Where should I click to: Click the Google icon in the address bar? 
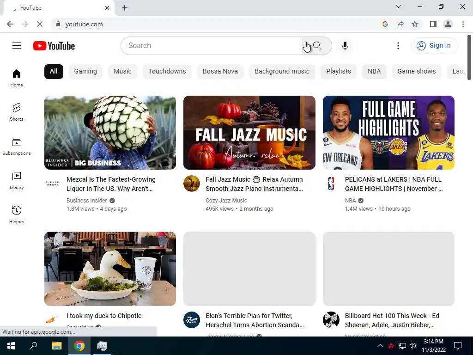pos(385,24)
